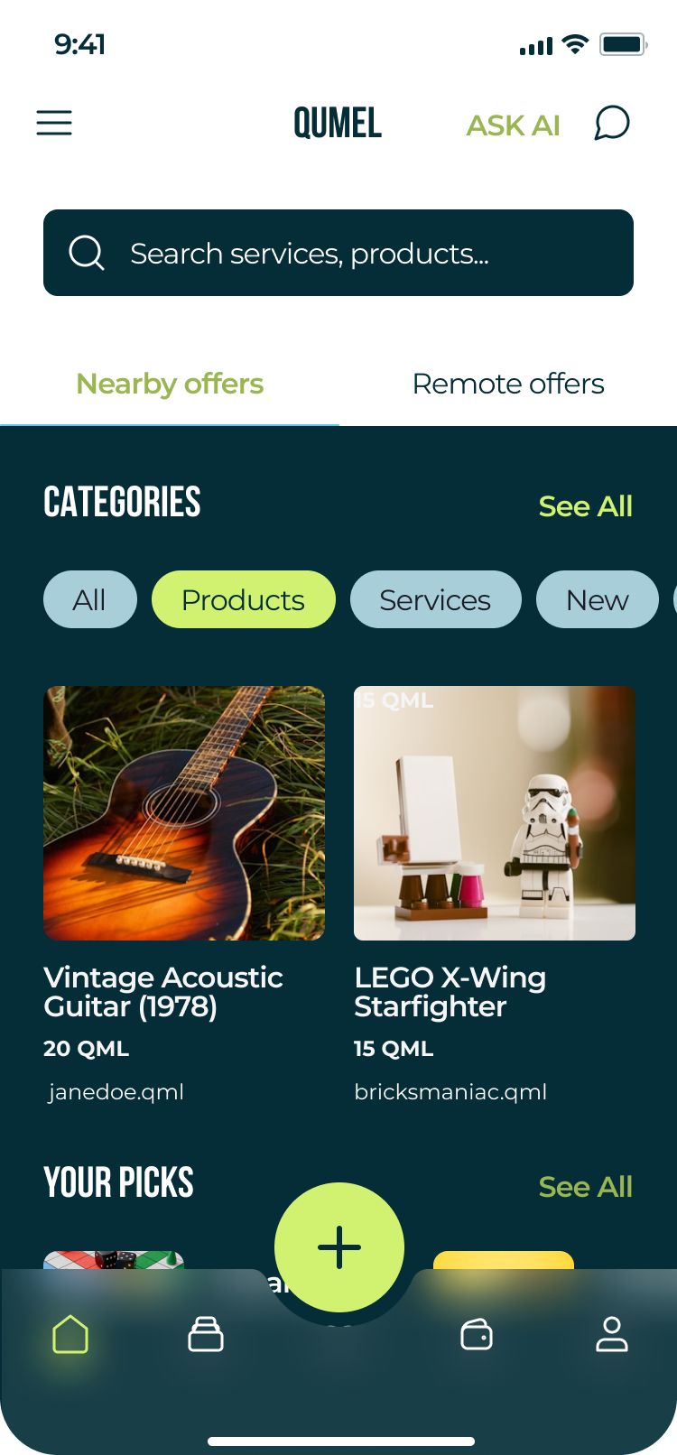The height and width of the screenshot is (1455, 677).
Task: Open the hamburger menu
Action: click(54, 123)
